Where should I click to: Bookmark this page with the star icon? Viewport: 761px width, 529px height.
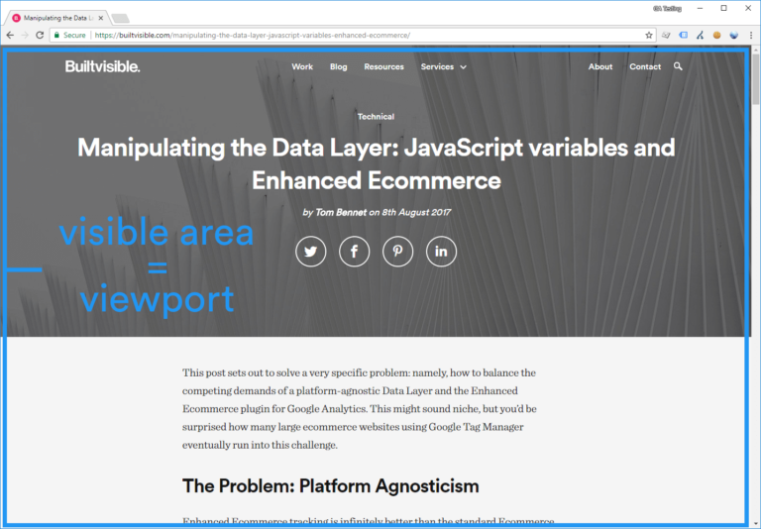tap(649, 35)
